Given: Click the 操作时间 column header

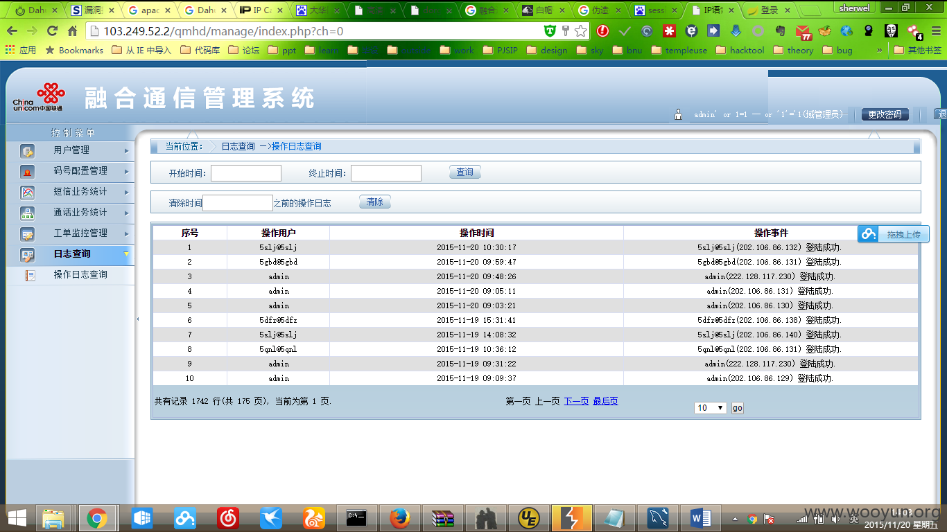Looking at the screenshot, I should tap(476, 233).
